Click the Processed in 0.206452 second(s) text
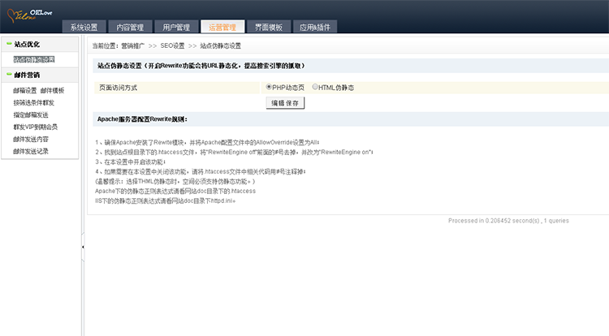Screen dimensions: 609x336 pyautogui.click(x=508, y=221)
